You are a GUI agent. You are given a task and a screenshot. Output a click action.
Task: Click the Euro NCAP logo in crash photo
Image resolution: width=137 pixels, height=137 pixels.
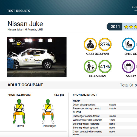click(19, 44)
